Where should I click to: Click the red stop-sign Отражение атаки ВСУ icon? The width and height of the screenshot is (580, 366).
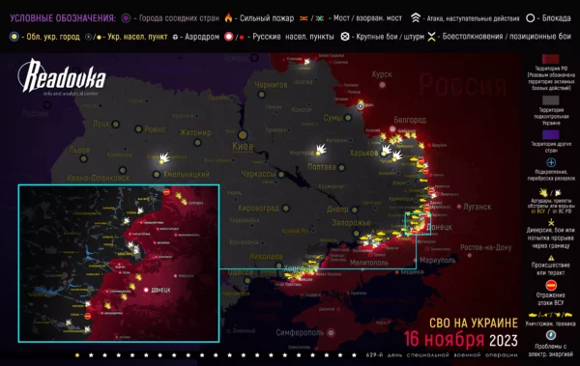click(551, 285)
